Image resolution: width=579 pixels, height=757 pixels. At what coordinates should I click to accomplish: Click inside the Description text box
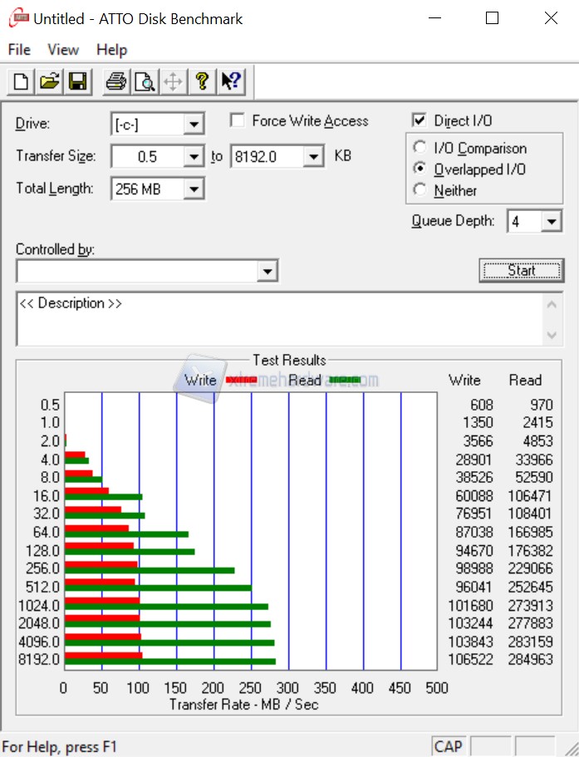274,318
